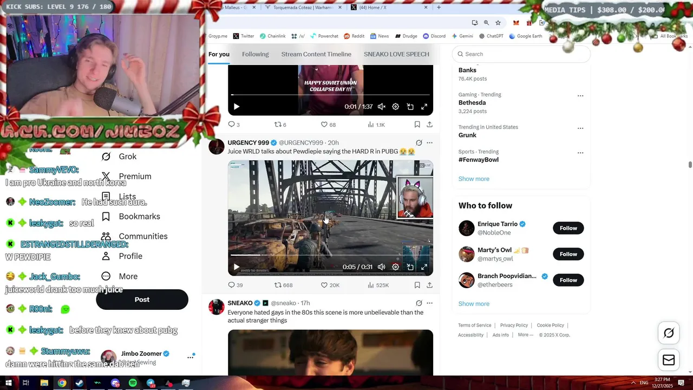Bookmark the URGENCY 999 post
Image resolution: width=693 pixels, height=390 pixels.
(x=417, y=285)
